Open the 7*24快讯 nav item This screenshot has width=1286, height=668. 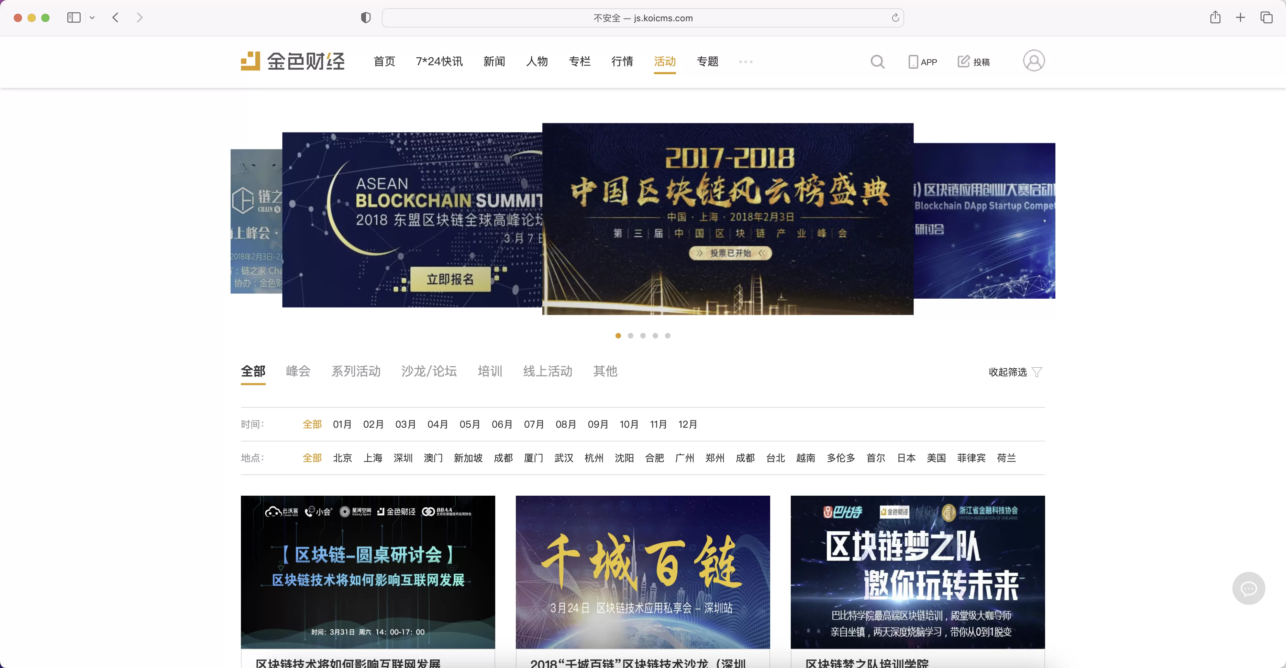tap(439, 61)
